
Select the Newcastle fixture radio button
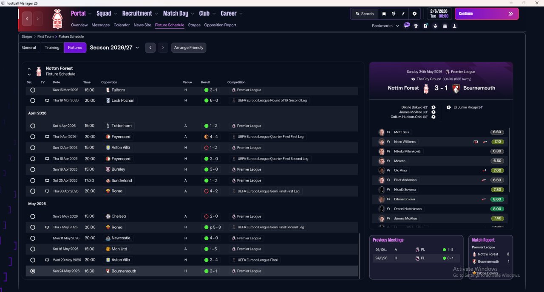click(33, 238)
